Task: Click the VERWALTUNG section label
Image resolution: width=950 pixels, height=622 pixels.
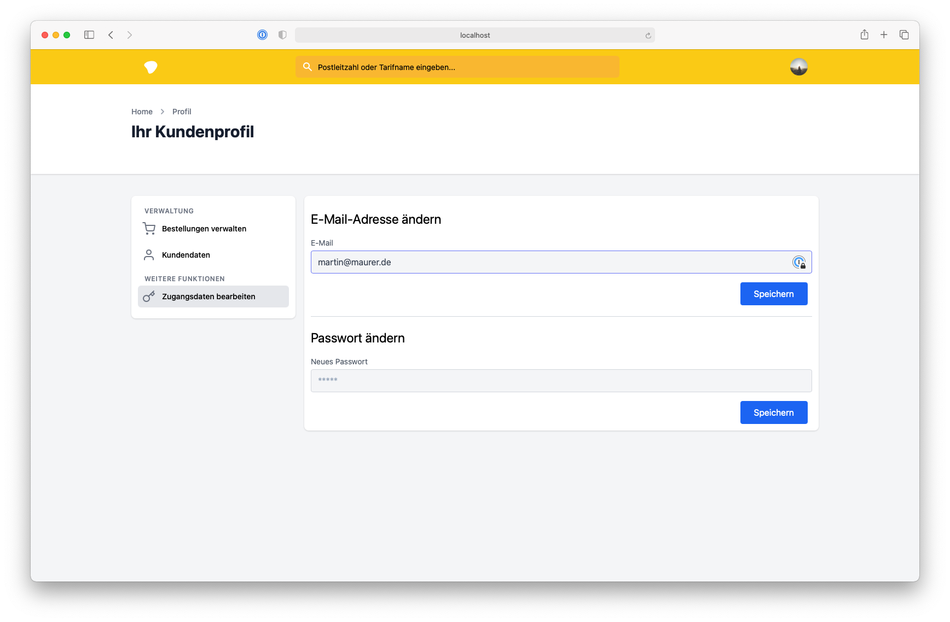Action: click(x=169, y=211)
